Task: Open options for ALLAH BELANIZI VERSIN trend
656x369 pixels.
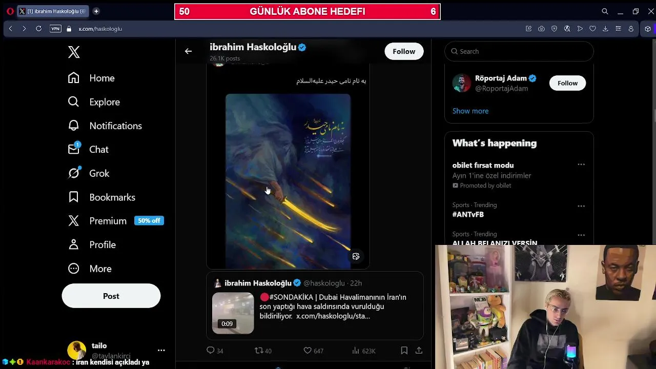Action: coord(581,235)
